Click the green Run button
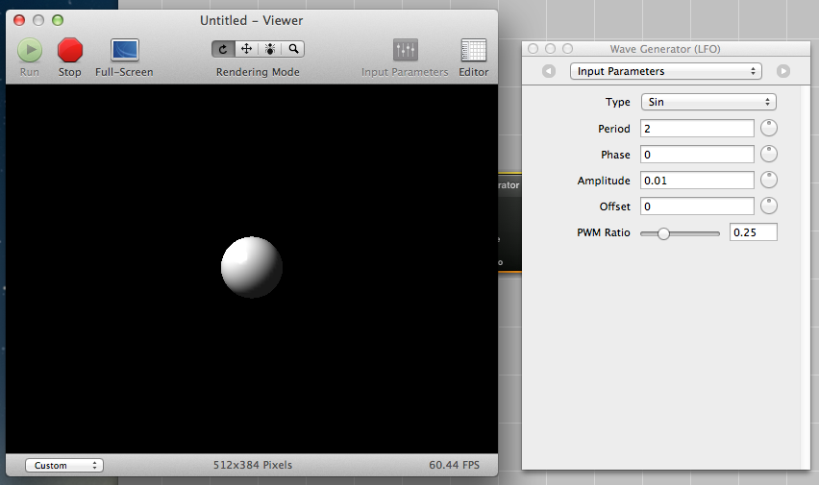This screenshot has height=485, width=819. tap(30, 50)
